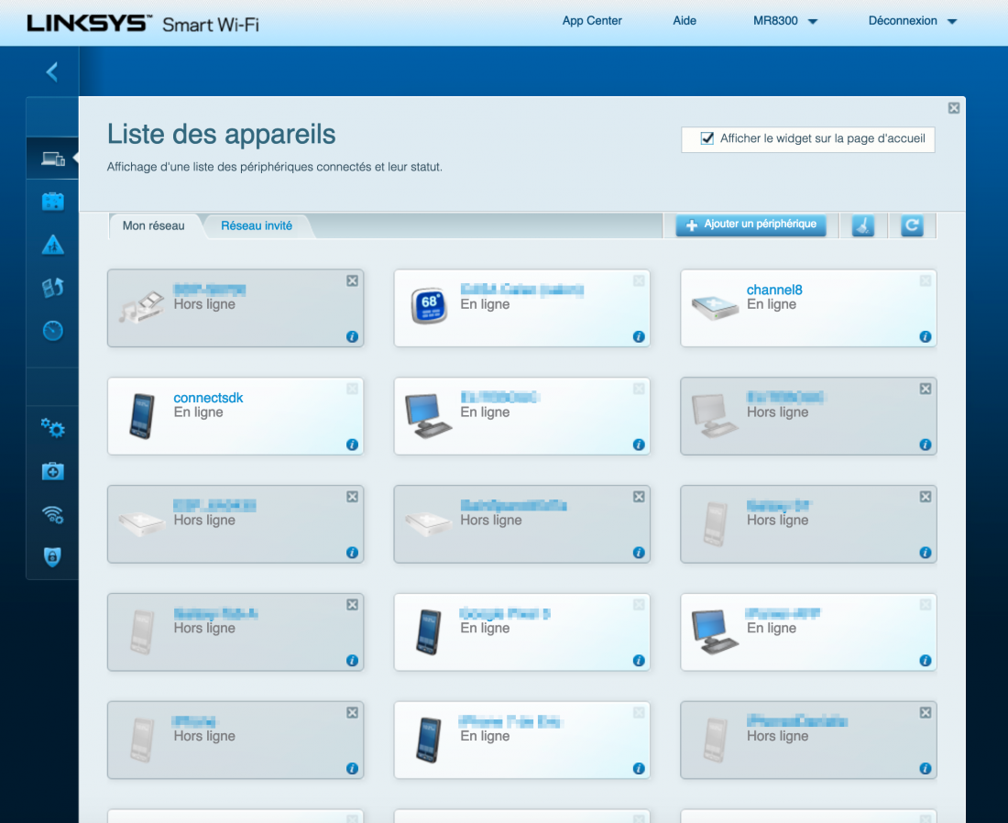Collapse the sidebar with the back chevron

[52, 71]
